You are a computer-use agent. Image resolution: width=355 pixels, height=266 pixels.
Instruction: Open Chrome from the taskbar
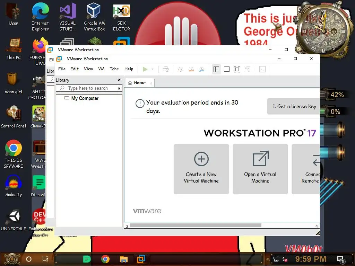[x=105, y=259]
